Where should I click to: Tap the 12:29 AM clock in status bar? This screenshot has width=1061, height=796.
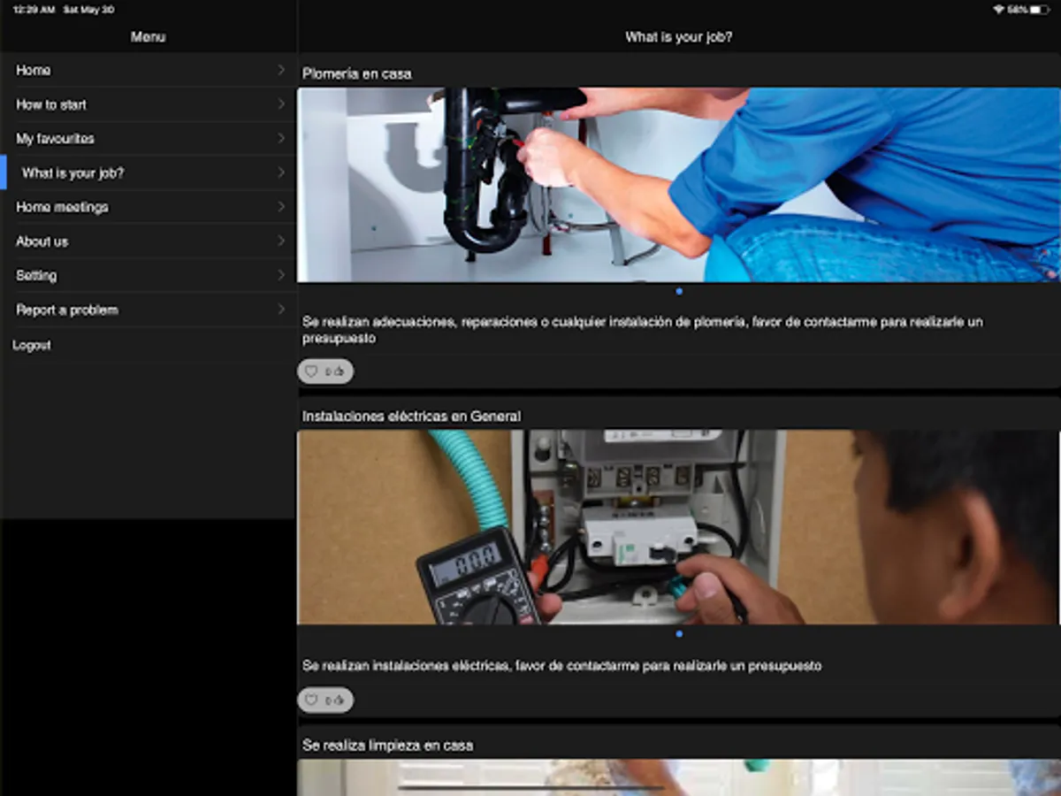coord(34,9)
